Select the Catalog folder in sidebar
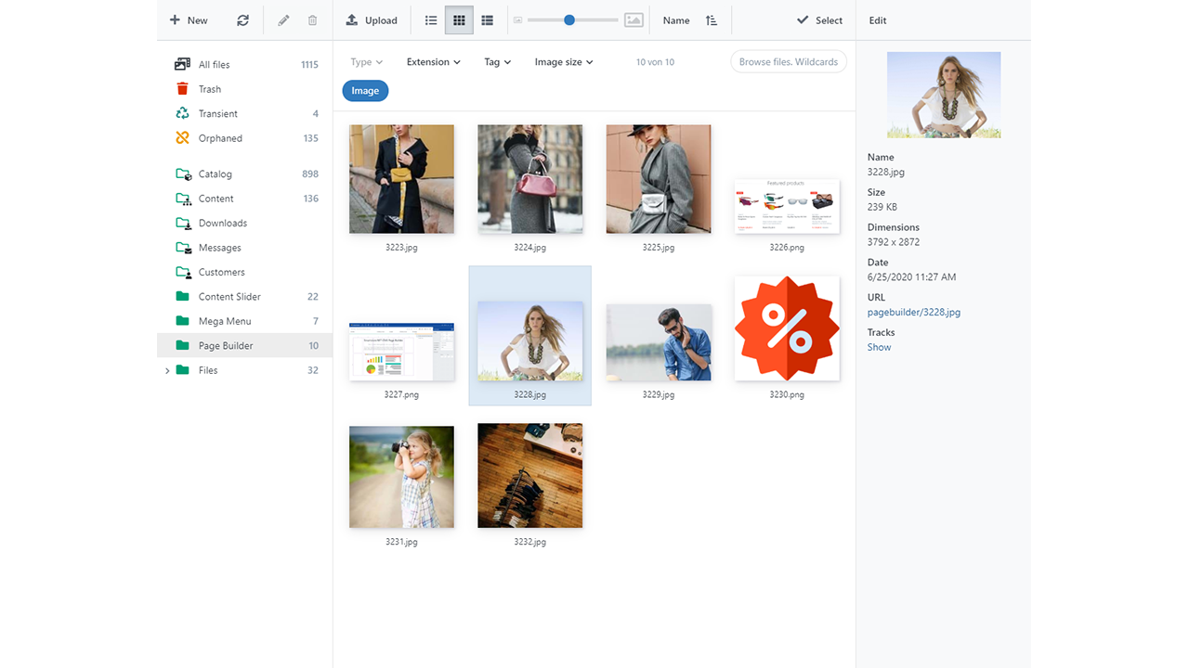The width and height of the screenshot is (1189, 668). [215, 174]
